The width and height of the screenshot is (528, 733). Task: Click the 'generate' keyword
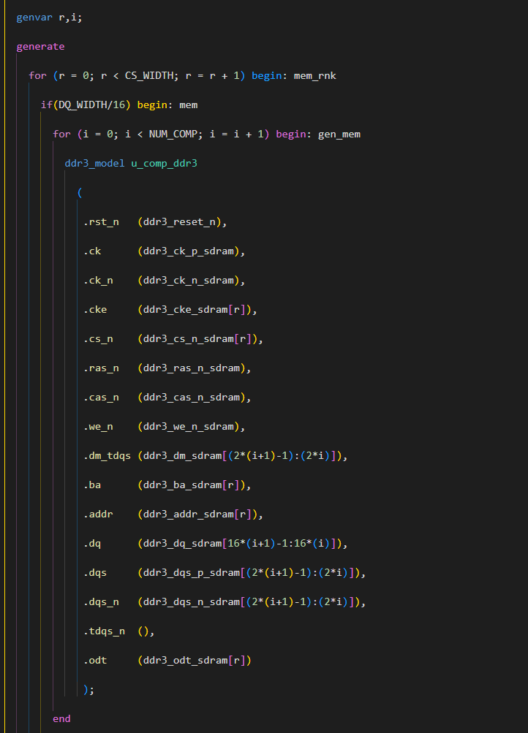[x=41, y=47]
